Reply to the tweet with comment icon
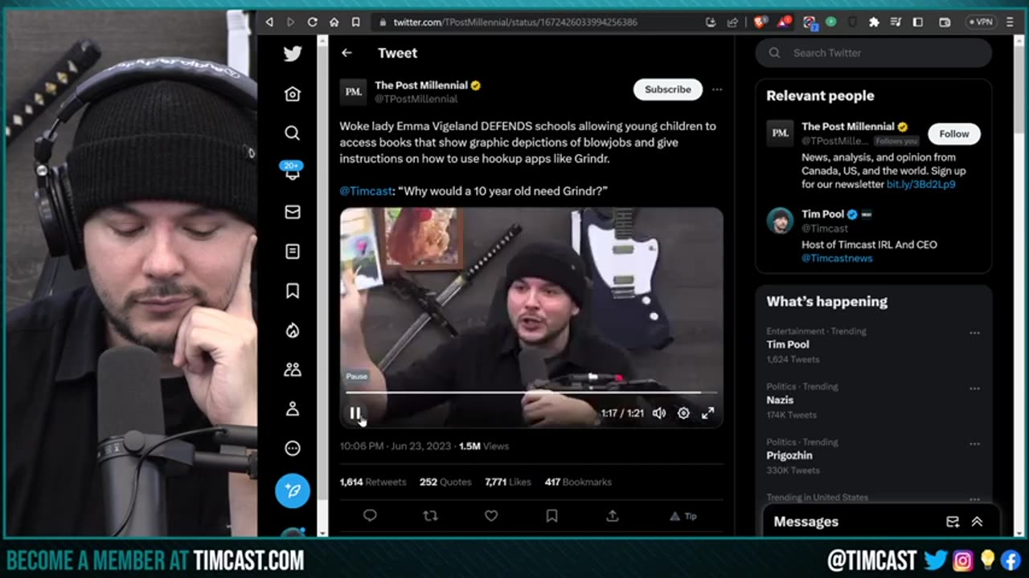 click(370, 515)
